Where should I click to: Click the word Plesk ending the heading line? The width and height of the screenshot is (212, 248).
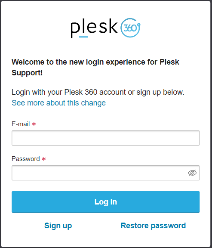169,62
